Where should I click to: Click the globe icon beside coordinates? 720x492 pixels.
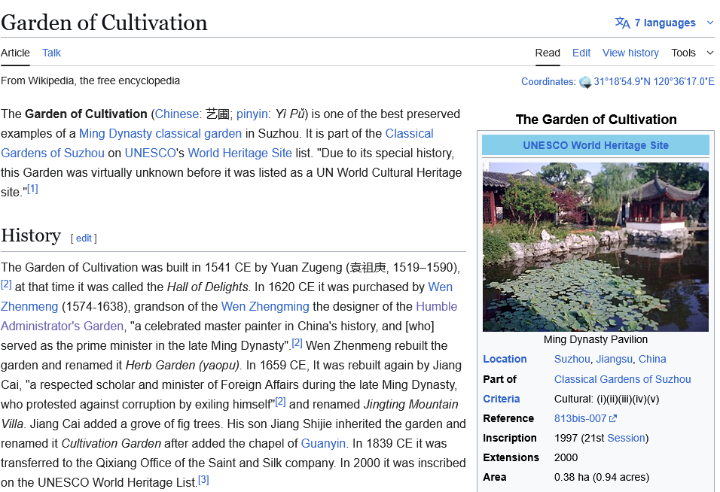tap(585, 82)
